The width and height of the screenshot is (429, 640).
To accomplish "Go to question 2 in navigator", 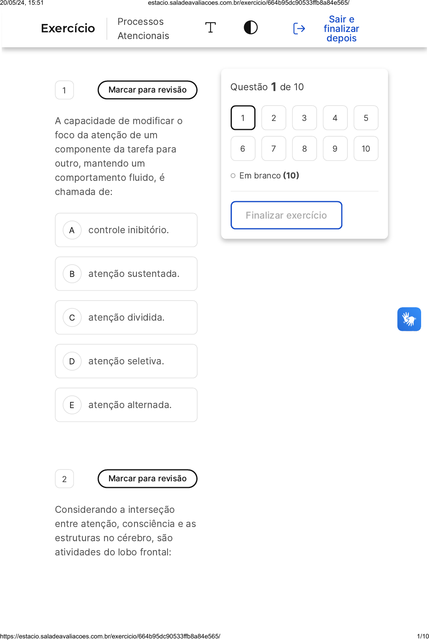I will click(274, 118).
